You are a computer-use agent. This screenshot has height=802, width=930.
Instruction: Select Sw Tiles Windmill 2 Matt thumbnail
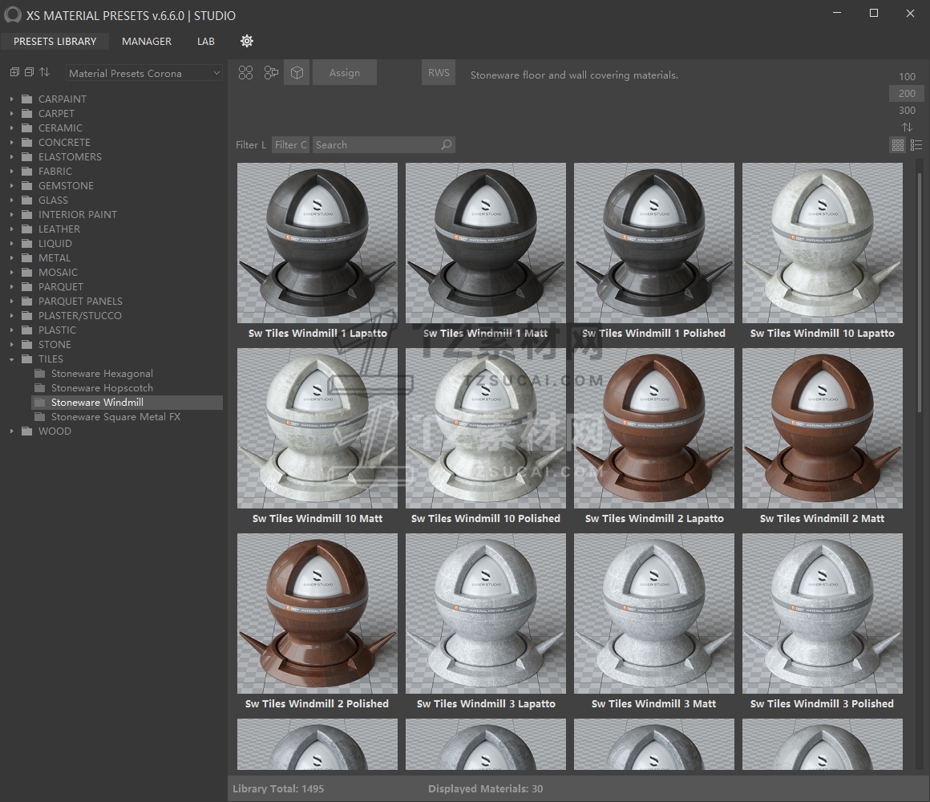click(x=823, y=428)
